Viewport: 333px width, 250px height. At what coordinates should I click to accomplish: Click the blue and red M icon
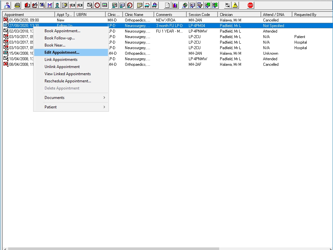(x=50, y=5)
